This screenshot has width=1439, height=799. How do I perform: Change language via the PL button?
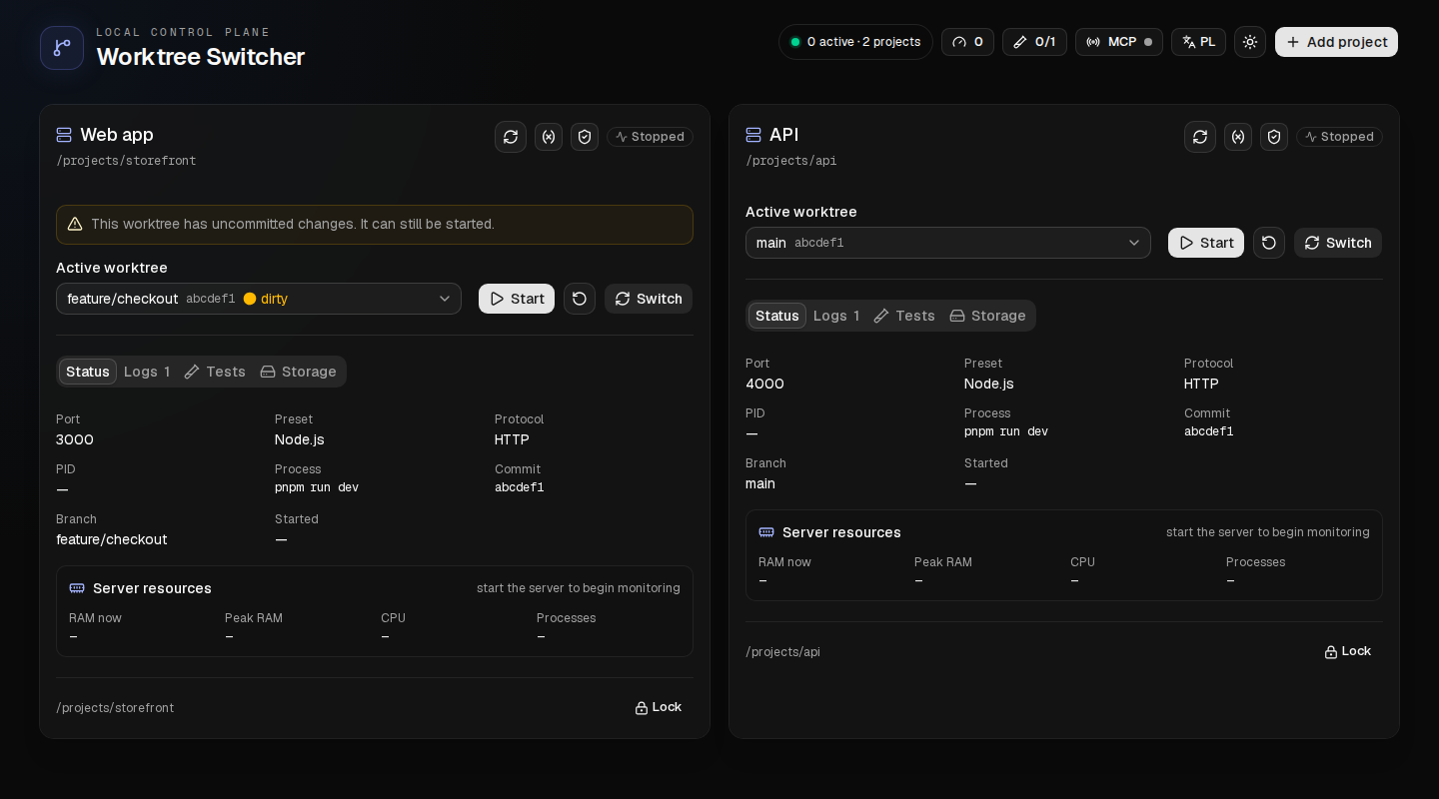(x=1198, y=42)
